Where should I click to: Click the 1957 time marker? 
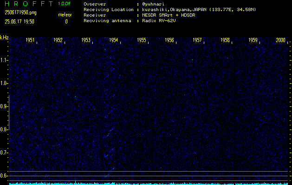(x=197, y=40)
